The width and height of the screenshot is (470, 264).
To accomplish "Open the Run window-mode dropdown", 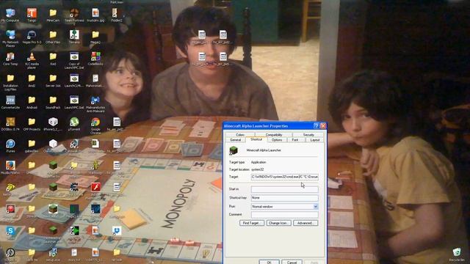I will click(x=315, y=207).
